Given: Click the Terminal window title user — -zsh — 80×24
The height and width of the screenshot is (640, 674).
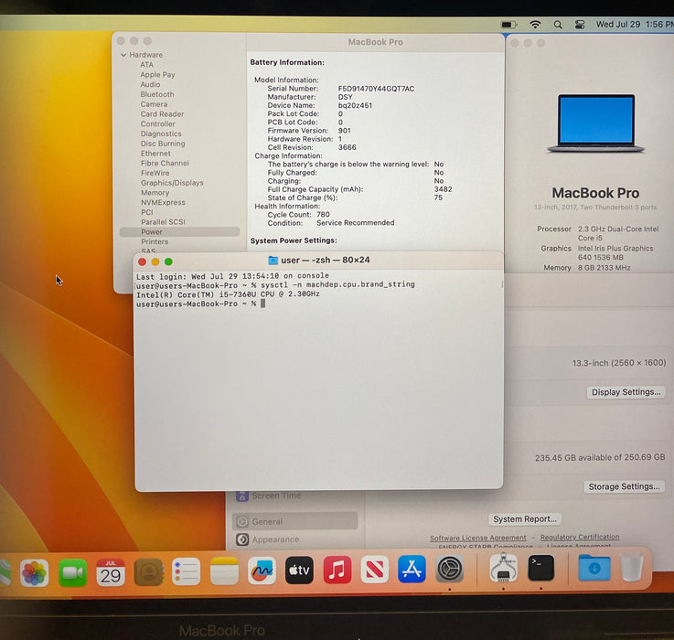Looking at the screenshot, I should (x=326, y=260).
